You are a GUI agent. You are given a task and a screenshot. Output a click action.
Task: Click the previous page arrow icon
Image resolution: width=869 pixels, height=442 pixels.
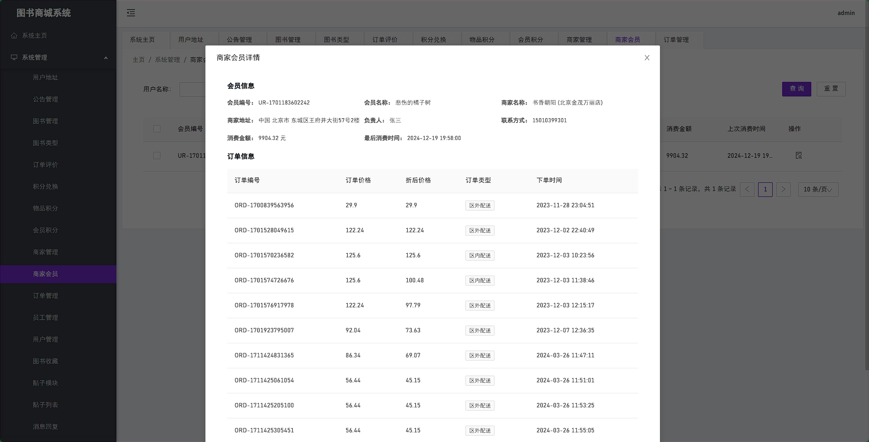(747, 190)
